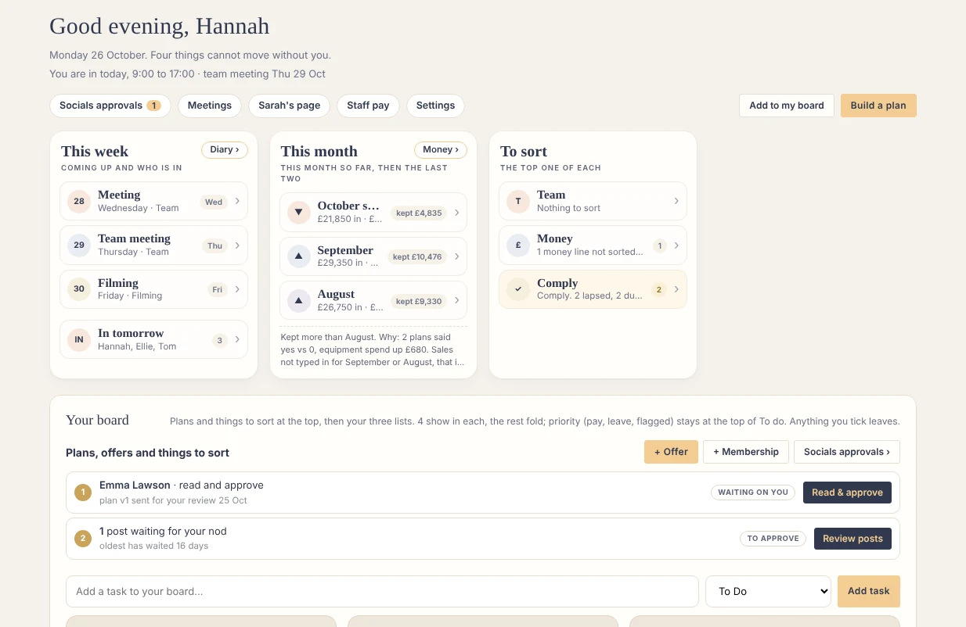Screen dimensions: 966x627
Task: Click the count badge 2 on Comply row
Action: coord(659,290)
